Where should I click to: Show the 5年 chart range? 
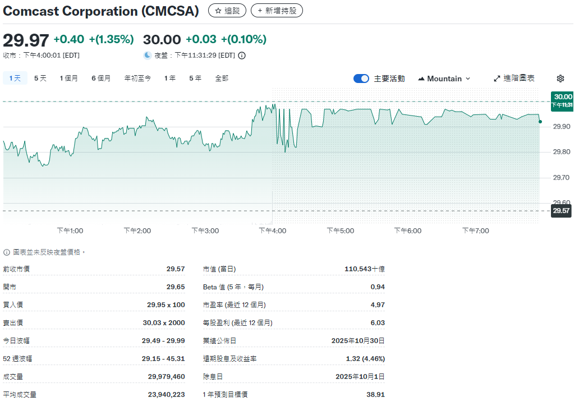point(195,79)
